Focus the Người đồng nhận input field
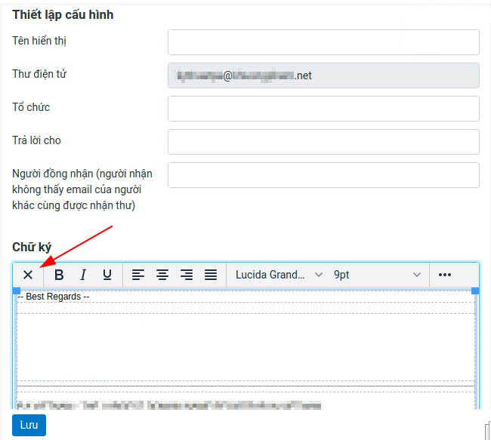Viewport: 491px width, 440px height. [x=323, y=175]
